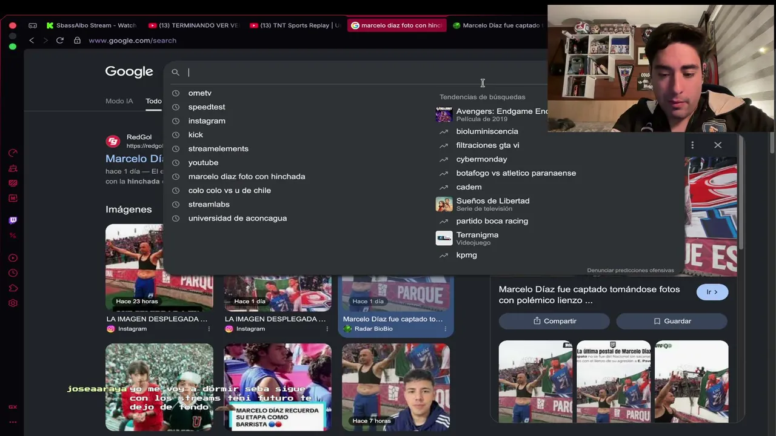The height and width of the screenshot is (436, 776).
Task: Click the RedGol site favicon
Action: (113, 141)
